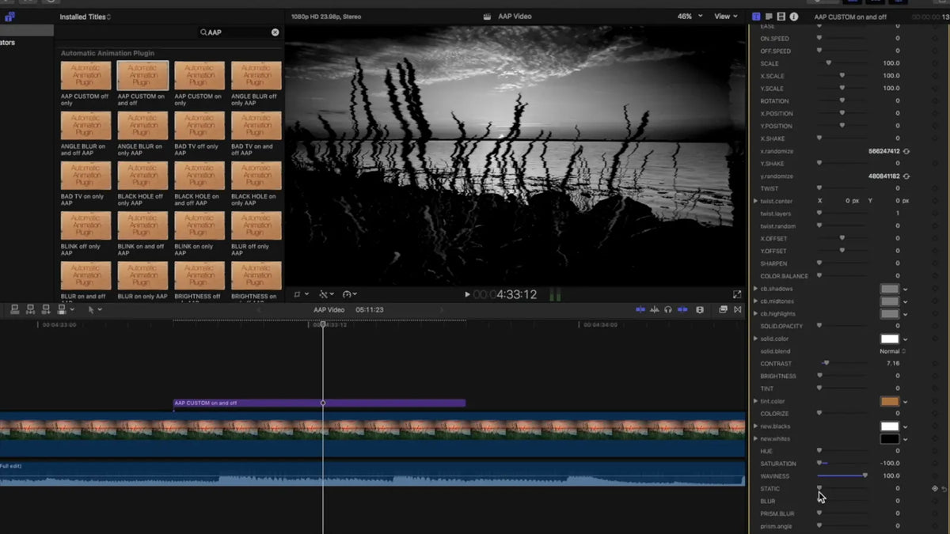This screenshot has width=950, height=534.
Task: Regenerate the x.randomize seed value
Action: (x=906, y=151)
